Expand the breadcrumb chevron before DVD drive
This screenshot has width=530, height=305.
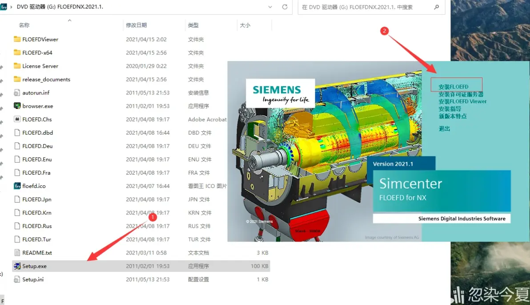click(11, 7)
